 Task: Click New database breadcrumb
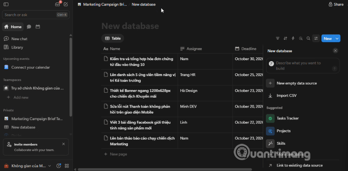pyautogui.click(x=144, y=4)
